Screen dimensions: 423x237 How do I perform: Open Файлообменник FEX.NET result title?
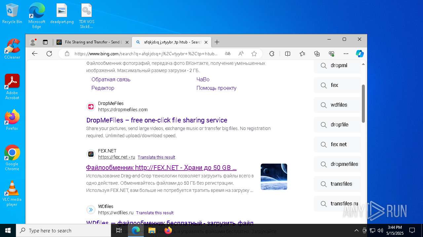[161, 168]
